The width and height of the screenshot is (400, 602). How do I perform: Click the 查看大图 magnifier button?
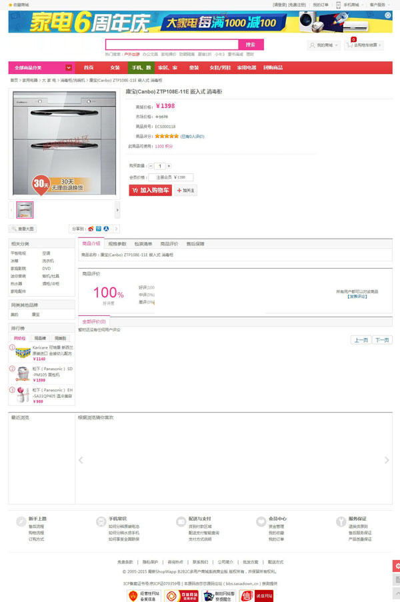[23, 229]
